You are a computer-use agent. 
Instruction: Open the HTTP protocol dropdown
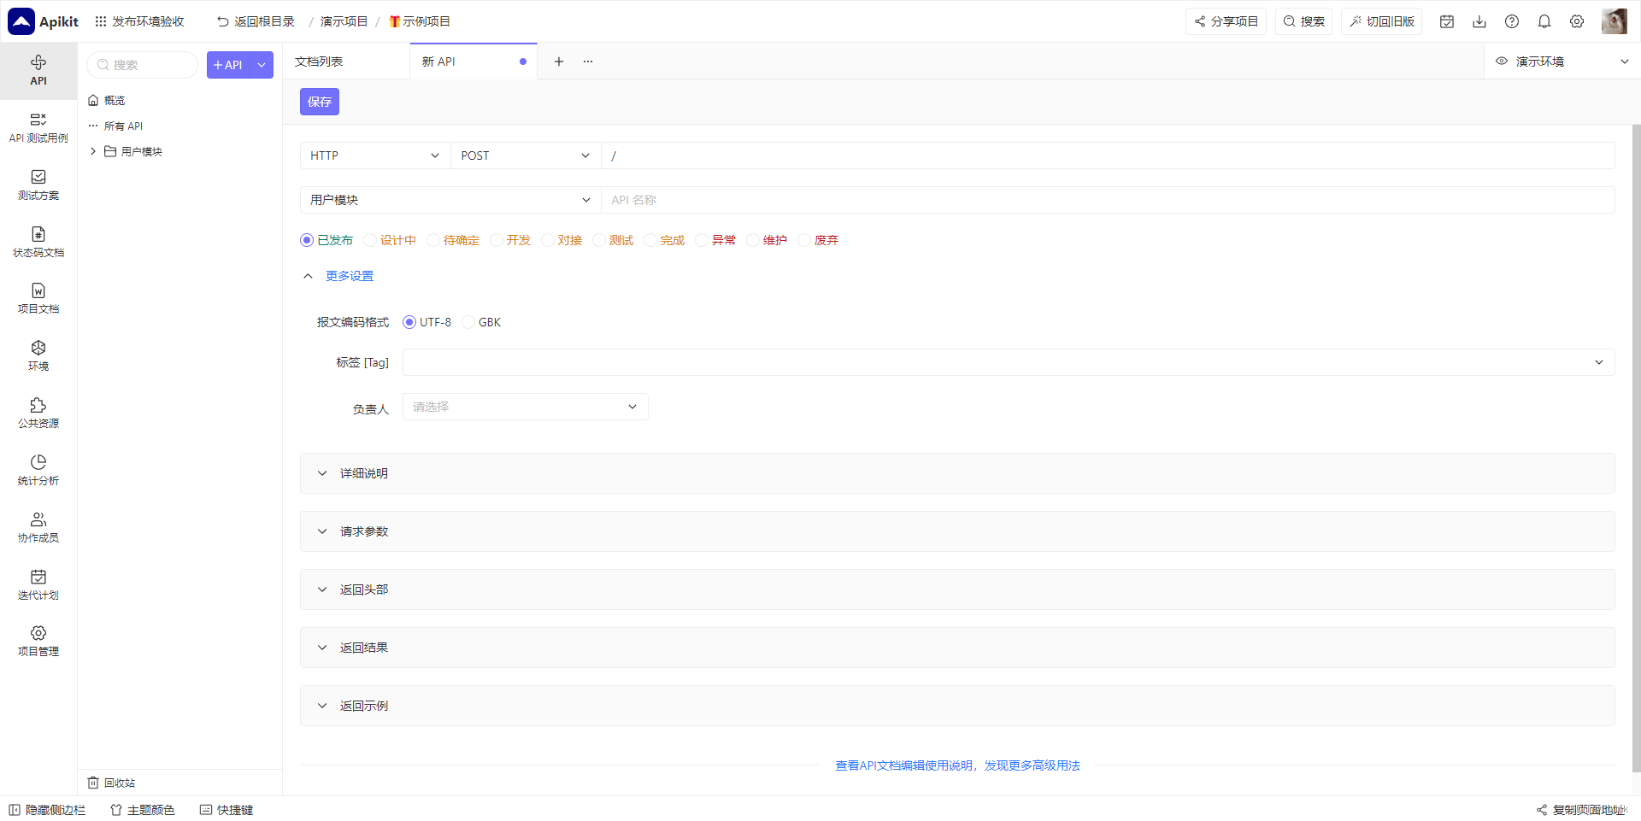pos(375,155)
